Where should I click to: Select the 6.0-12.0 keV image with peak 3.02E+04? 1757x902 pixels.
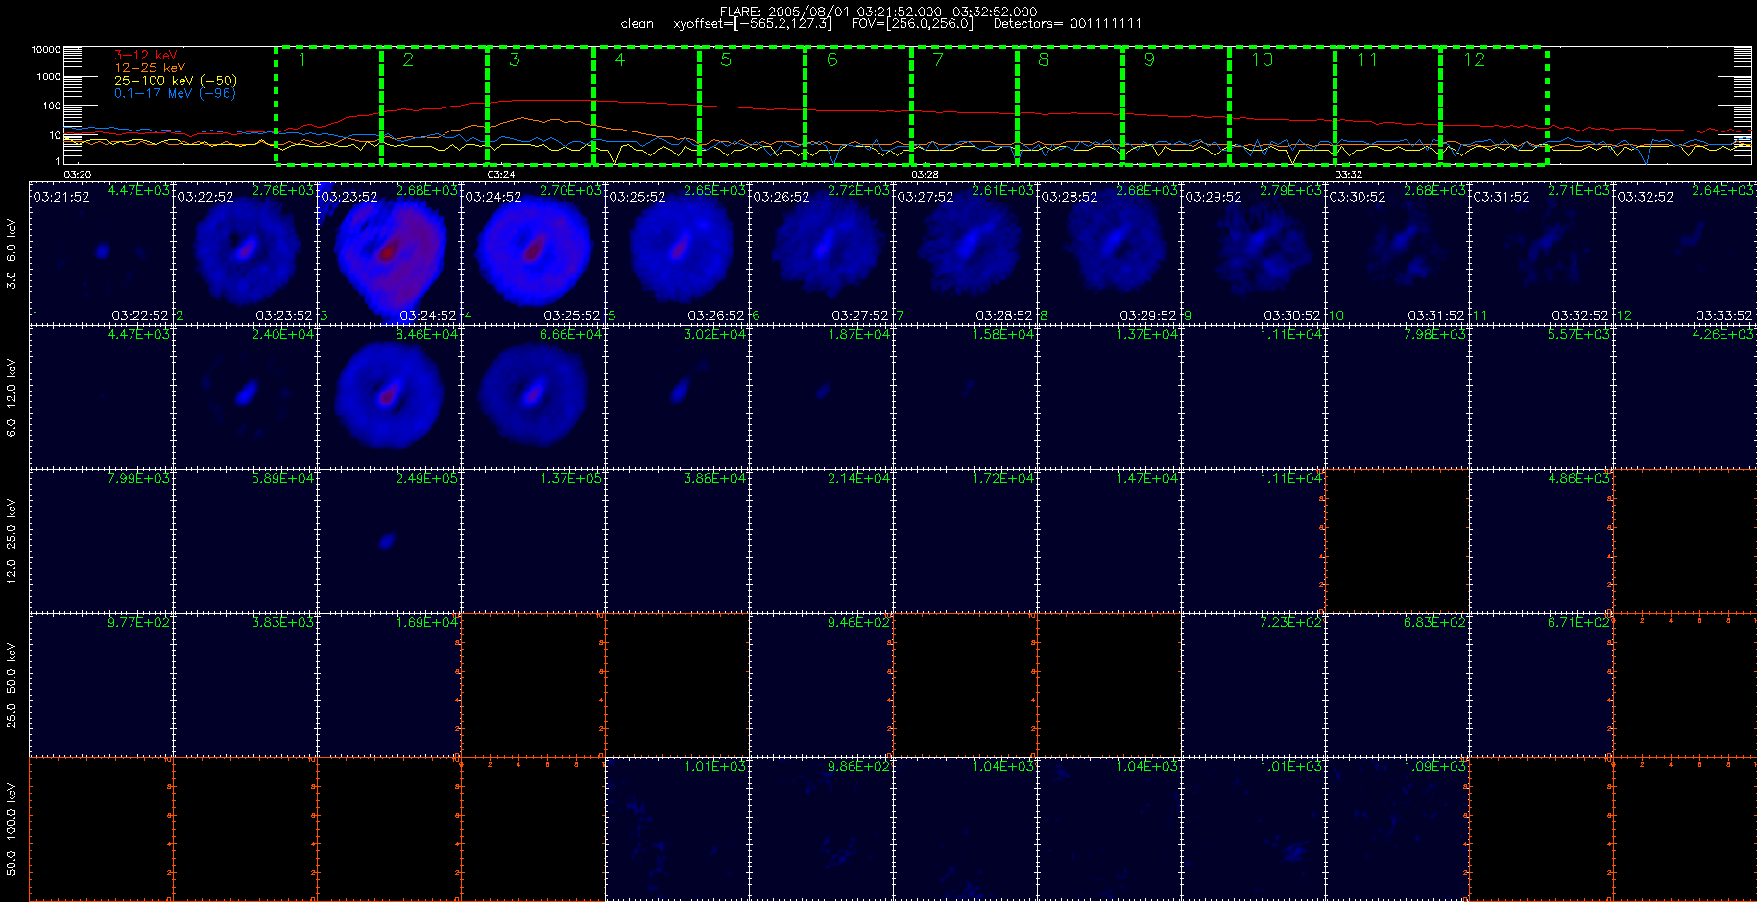pos(677,397)
